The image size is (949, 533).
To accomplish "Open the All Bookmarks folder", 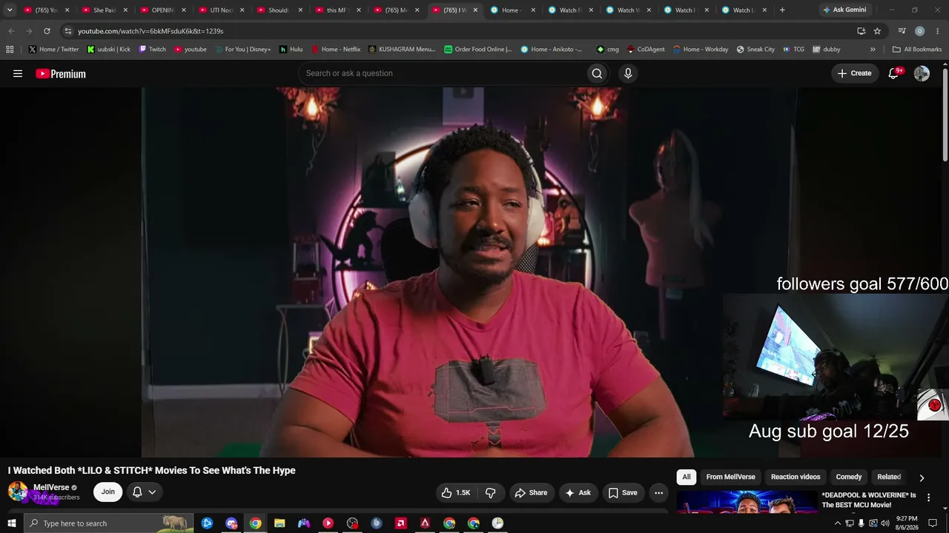I will (x=917, y=49).
